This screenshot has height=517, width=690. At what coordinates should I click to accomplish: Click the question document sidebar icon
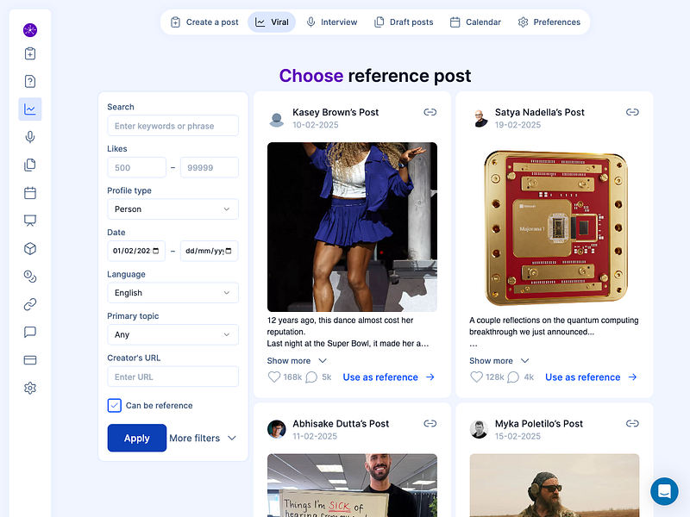pyautogui.click(x=30, y=81)
